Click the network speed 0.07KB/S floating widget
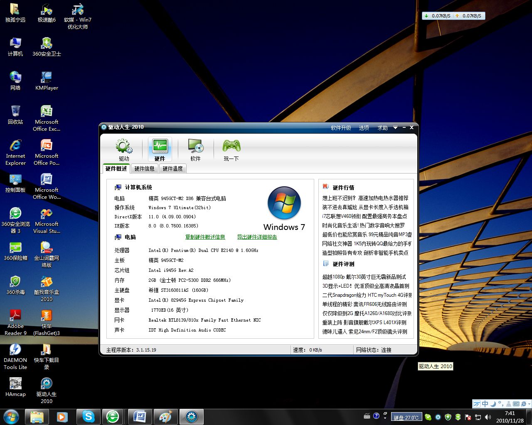The height and width of the screenshot is (425, 532). coord(453,16)
